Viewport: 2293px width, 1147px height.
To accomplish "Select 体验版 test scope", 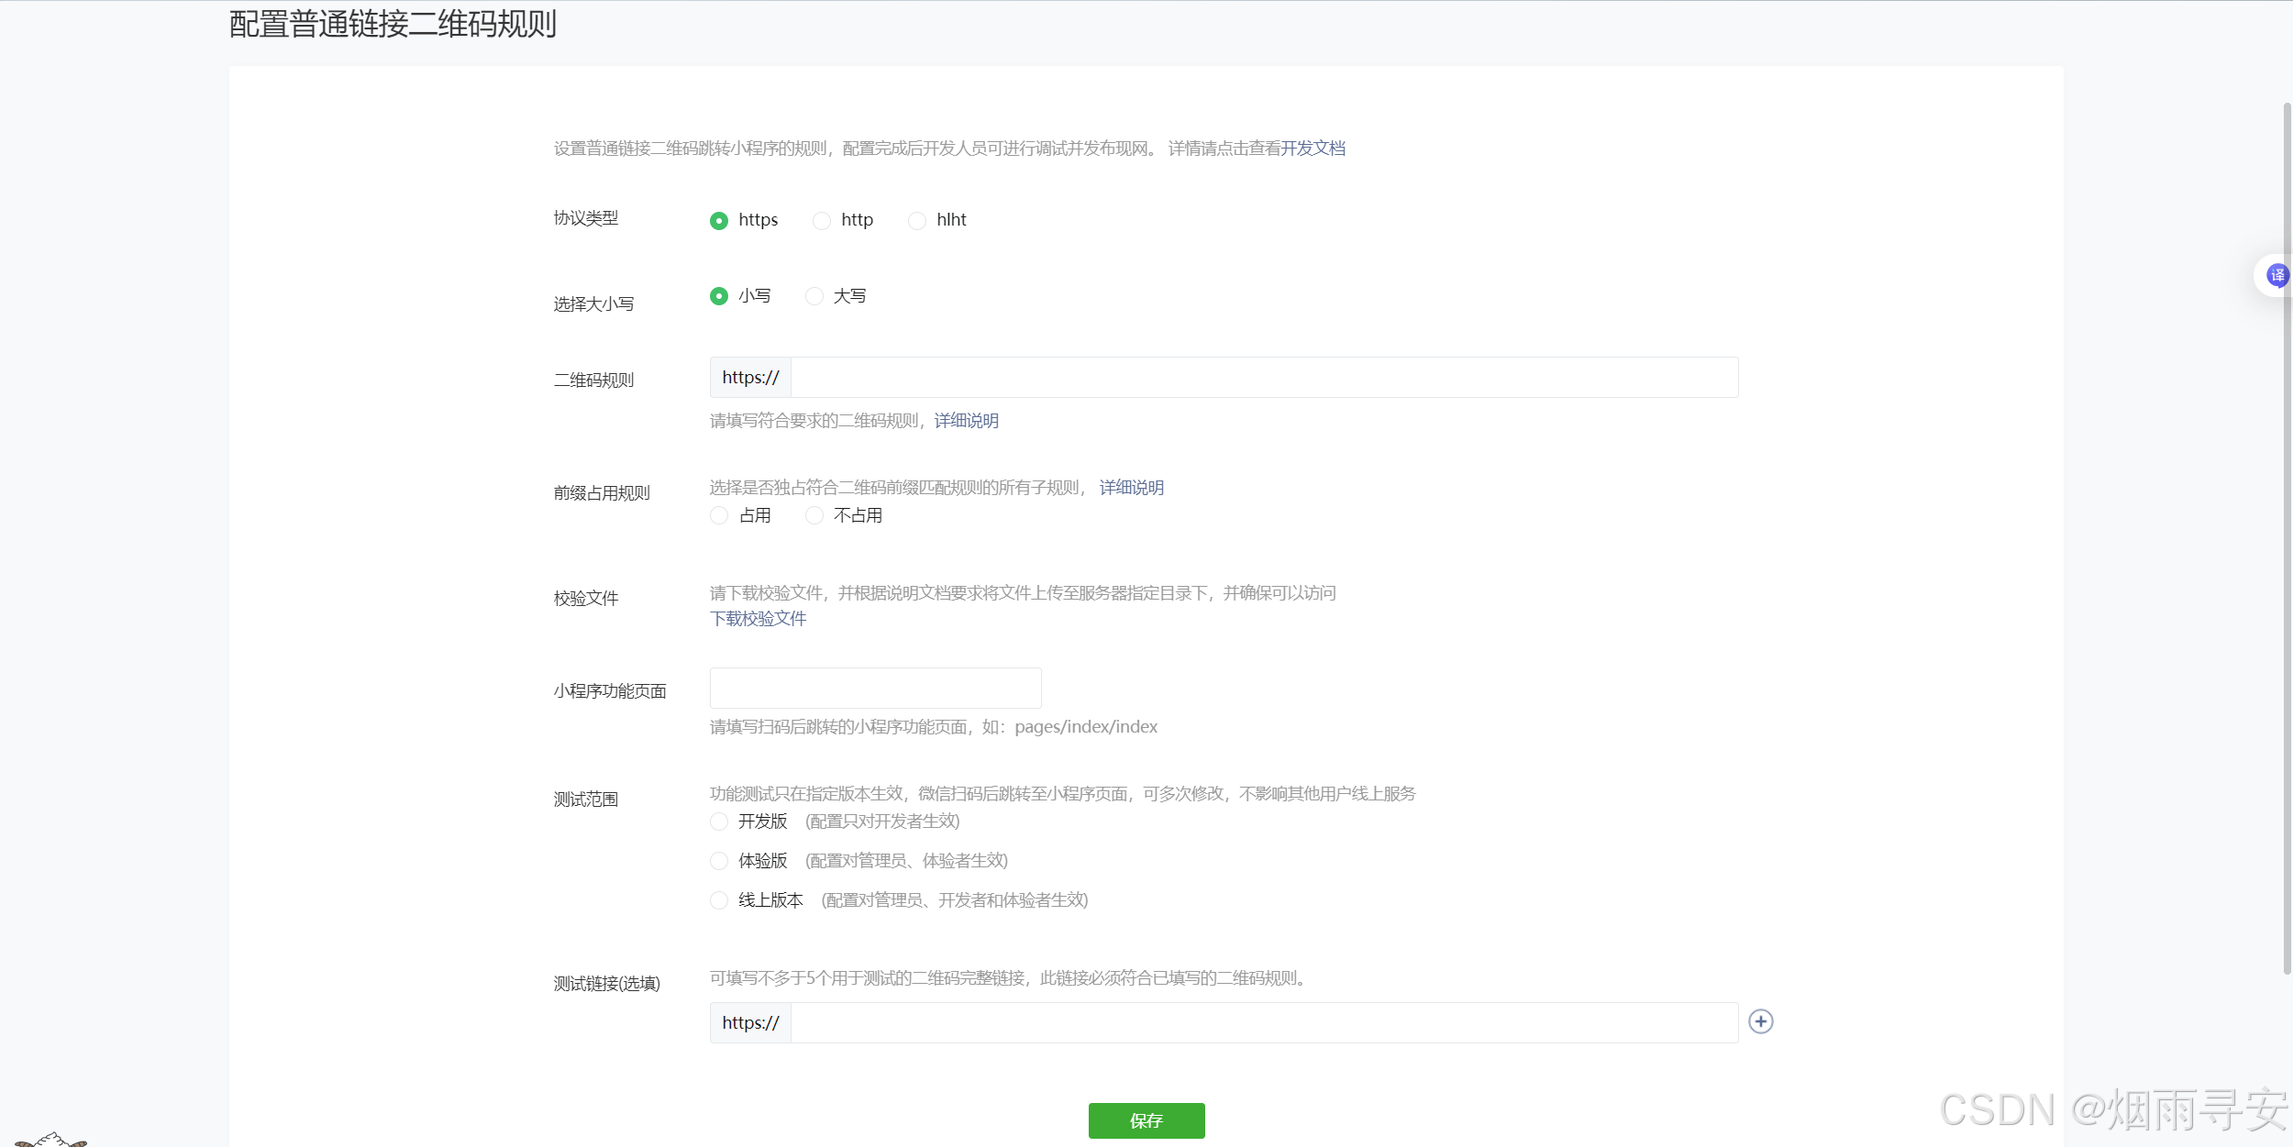I will [x=719, y=861].
